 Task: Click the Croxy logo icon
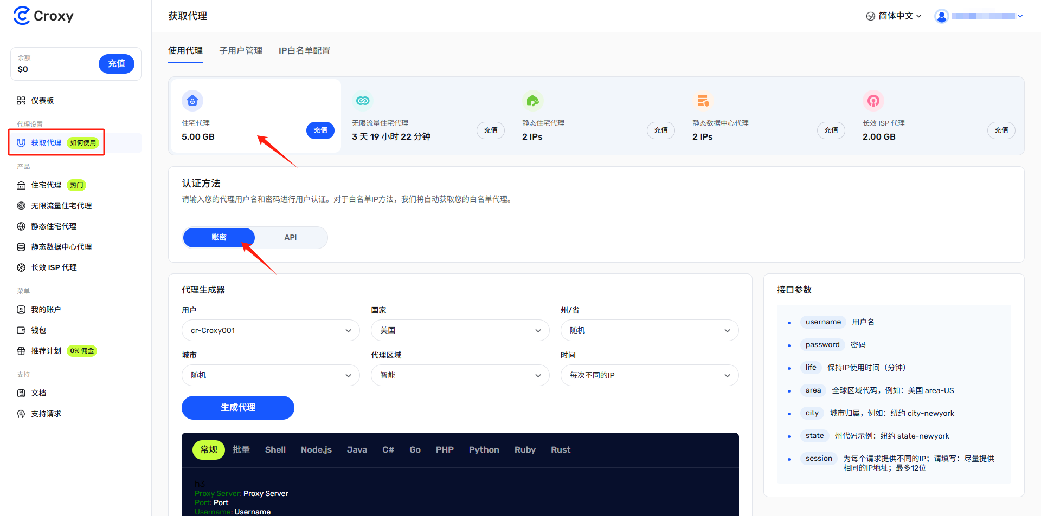click(x=22, y=16)
